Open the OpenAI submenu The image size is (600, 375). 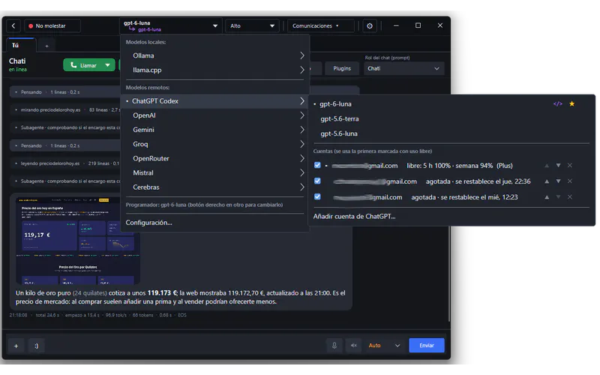pos(215,115)
